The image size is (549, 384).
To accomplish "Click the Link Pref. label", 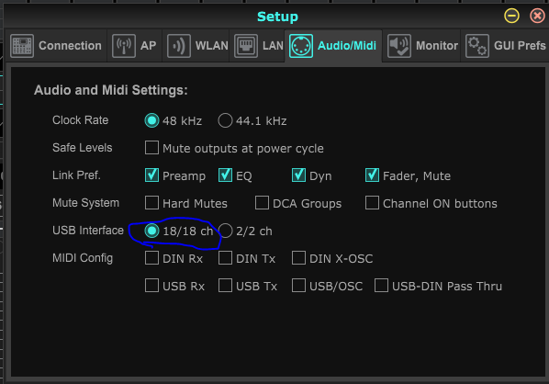I will (76, 175).
